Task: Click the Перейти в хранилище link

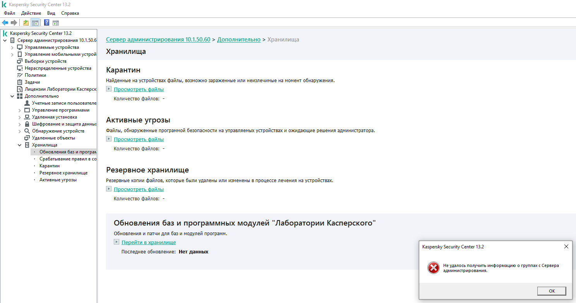Action: pyautogui.click(x=149, y=243)
